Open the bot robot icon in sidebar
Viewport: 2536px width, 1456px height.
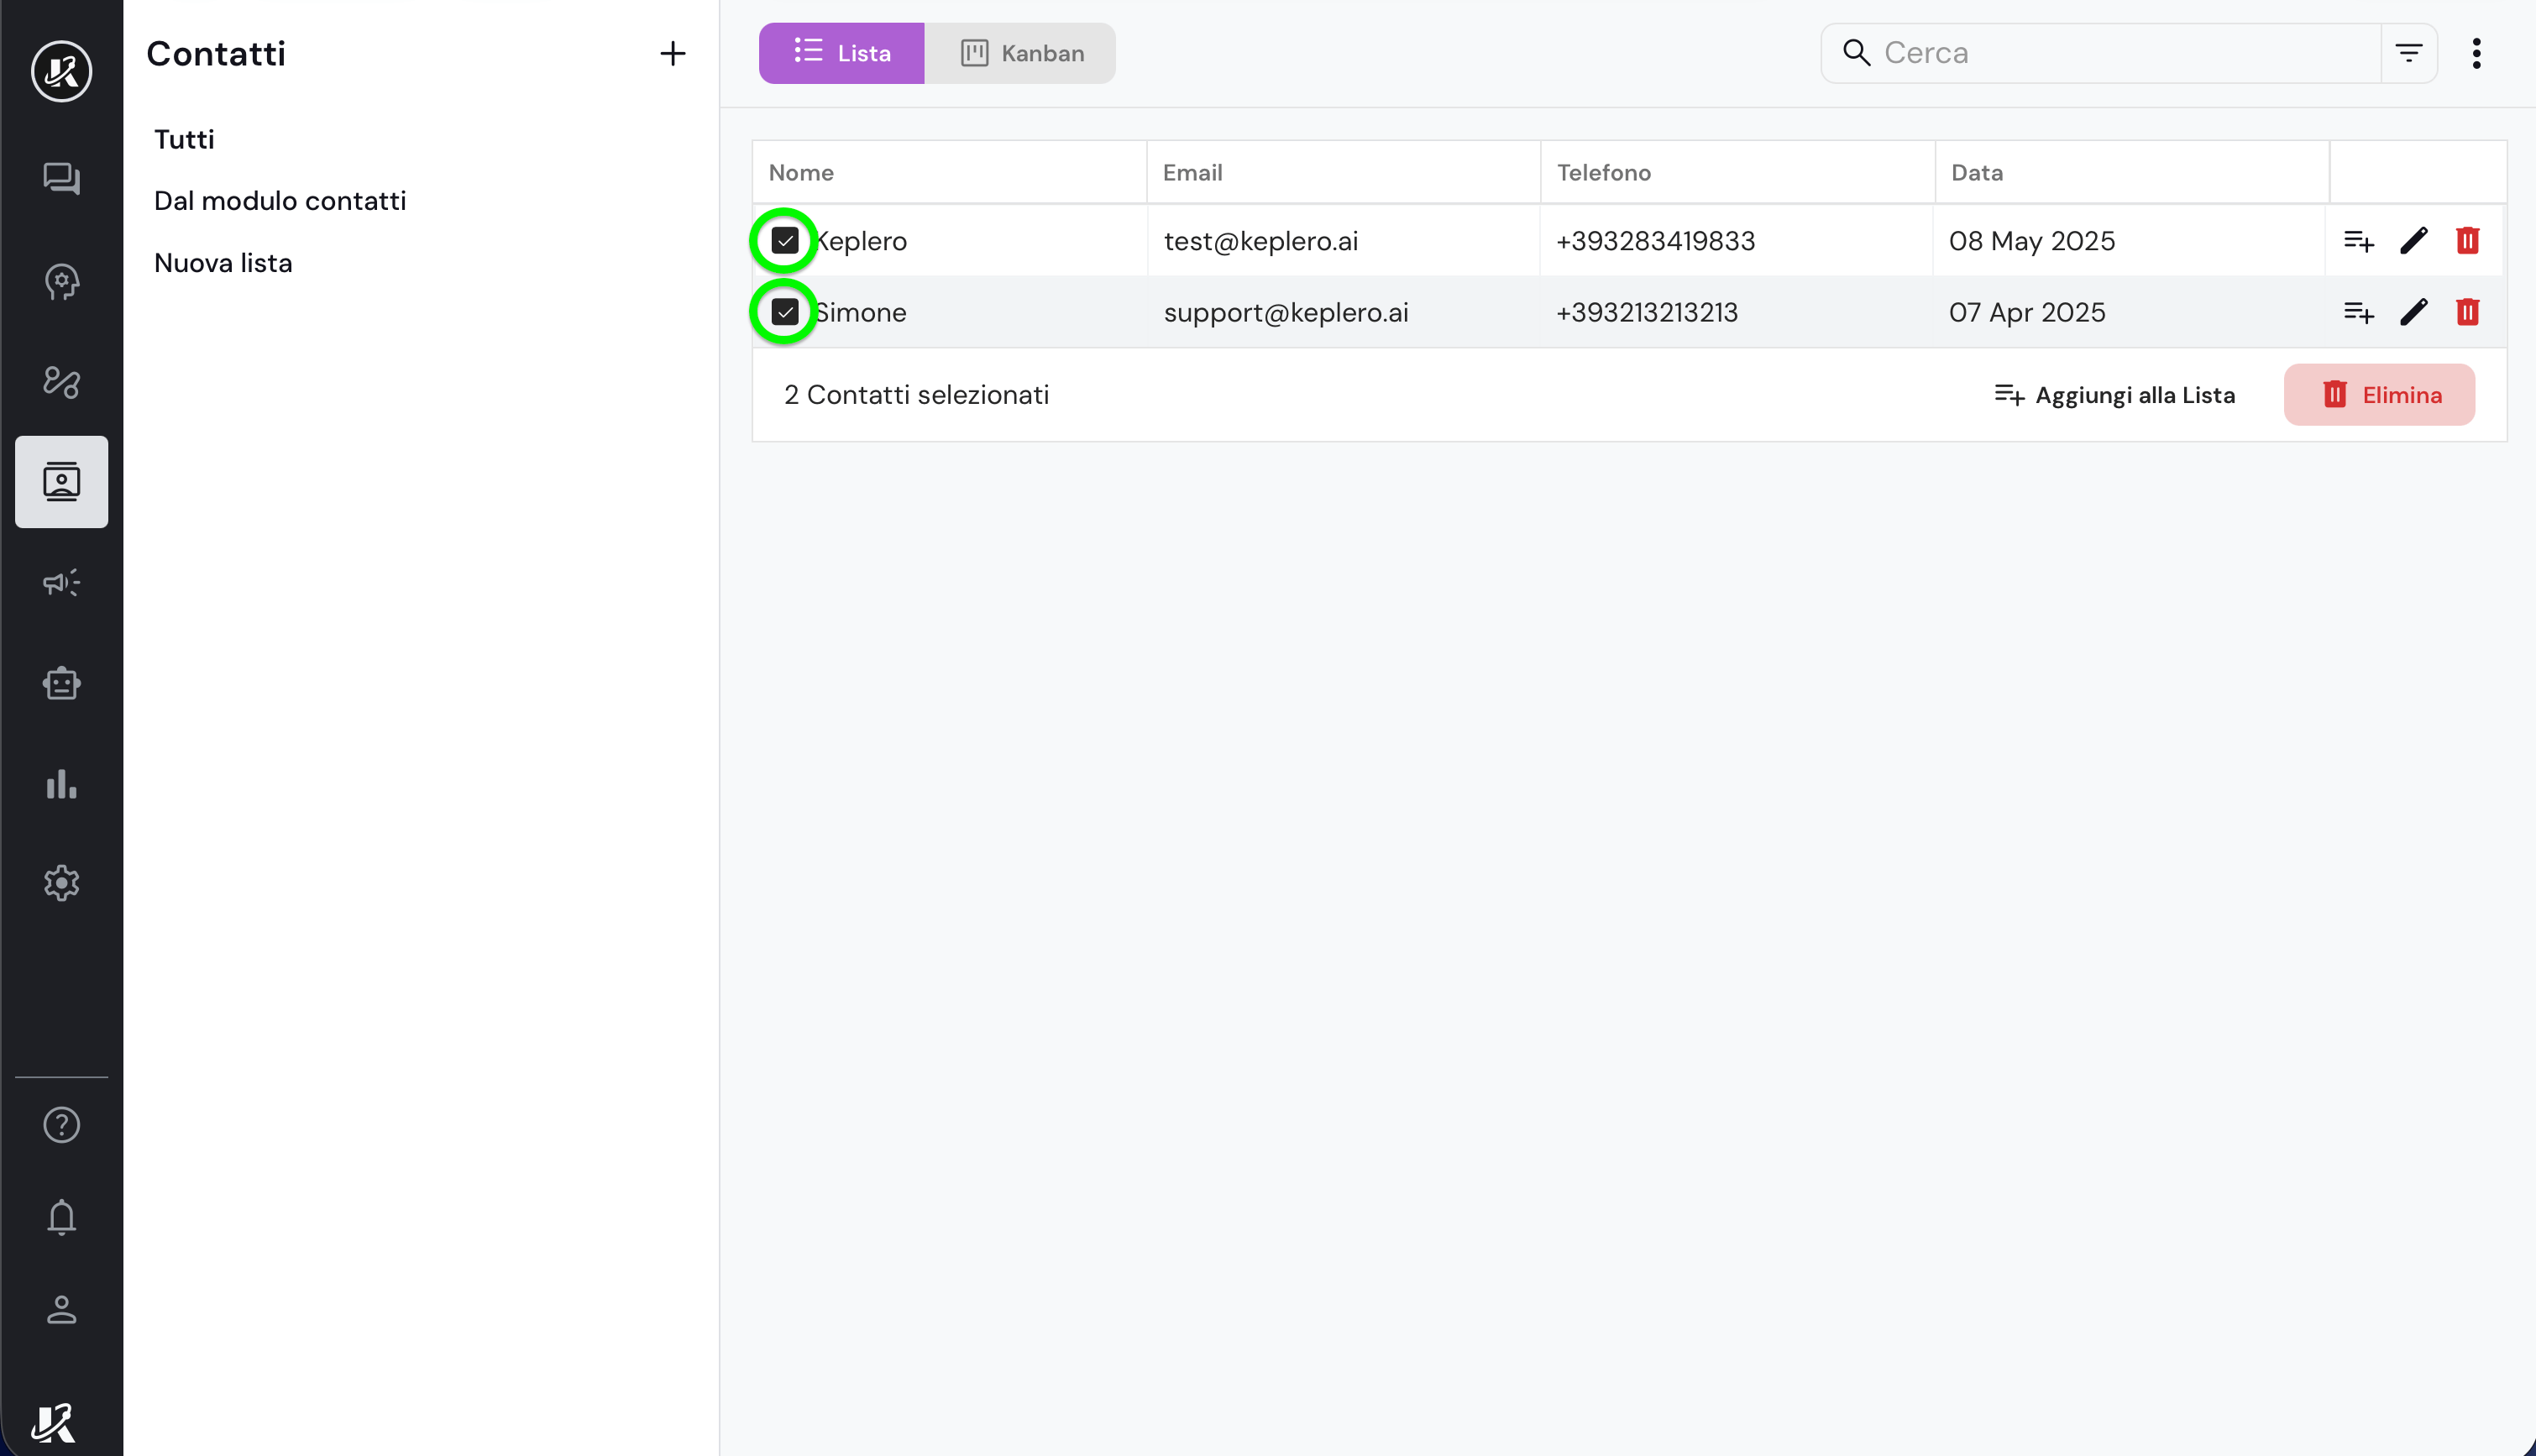pyautogui.click(x=61, y=683)
